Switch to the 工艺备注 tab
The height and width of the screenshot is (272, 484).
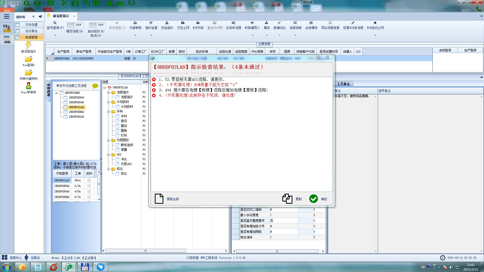tap(343, 84)
